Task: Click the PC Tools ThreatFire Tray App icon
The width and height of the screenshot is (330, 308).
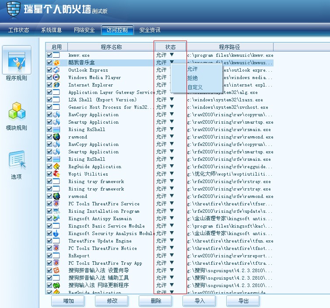Action: coord(56,263)
